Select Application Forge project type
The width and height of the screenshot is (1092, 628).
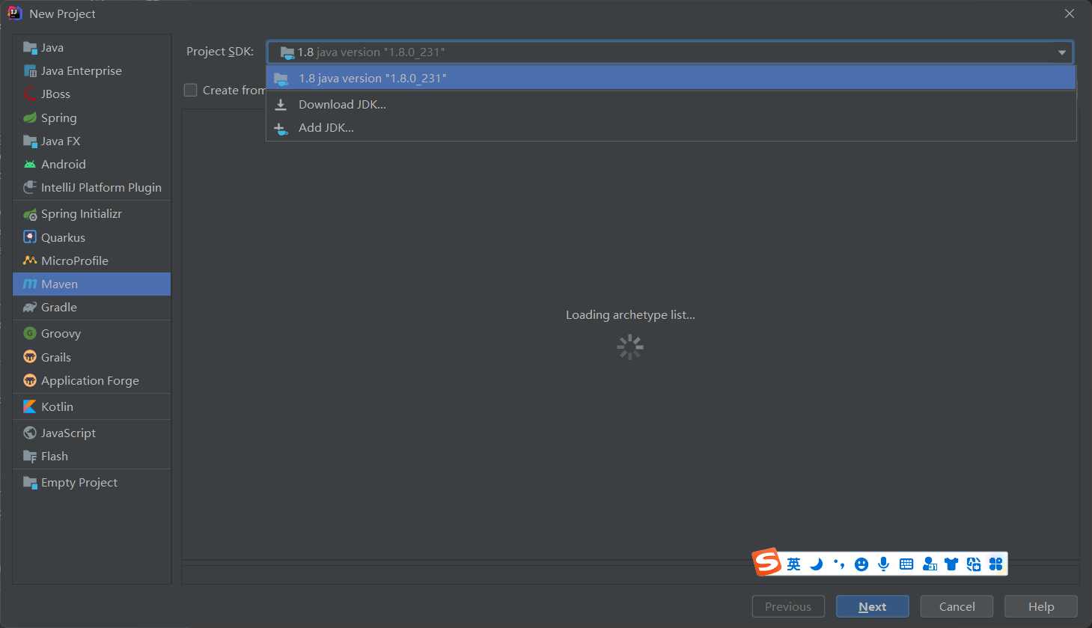[x=91, y=380]
